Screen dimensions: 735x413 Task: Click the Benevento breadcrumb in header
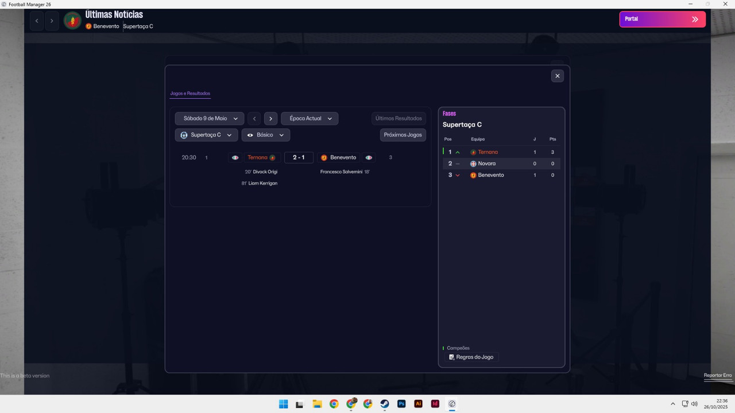(x=106, y=26)
